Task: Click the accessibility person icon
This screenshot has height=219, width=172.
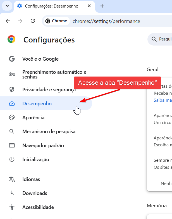Action: tap(12, 207)
